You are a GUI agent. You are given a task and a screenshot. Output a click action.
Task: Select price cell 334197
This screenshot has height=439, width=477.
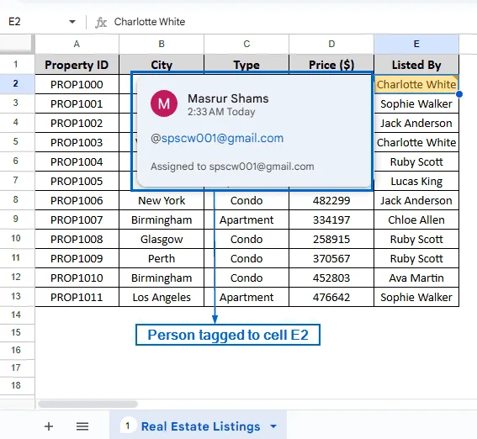(x=331, y=219)
